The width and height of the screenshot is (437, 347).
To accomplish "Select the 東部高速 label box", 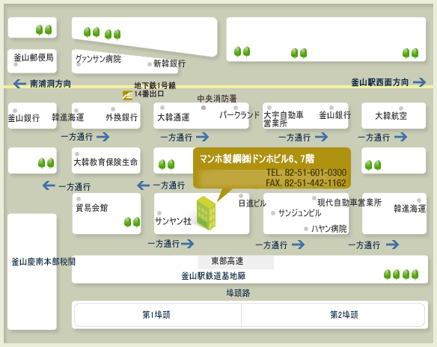I will (236, 262).
